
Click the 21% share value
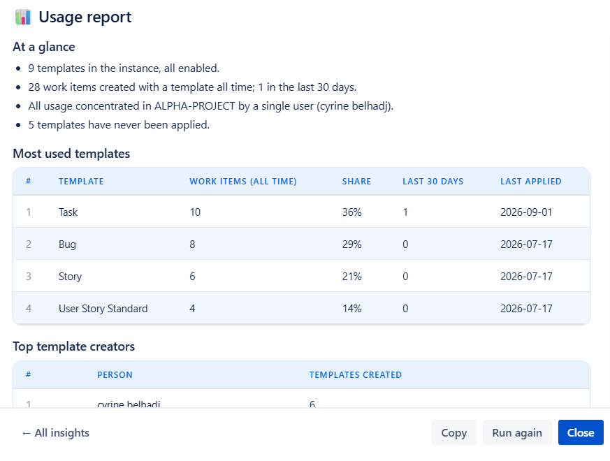352,277
